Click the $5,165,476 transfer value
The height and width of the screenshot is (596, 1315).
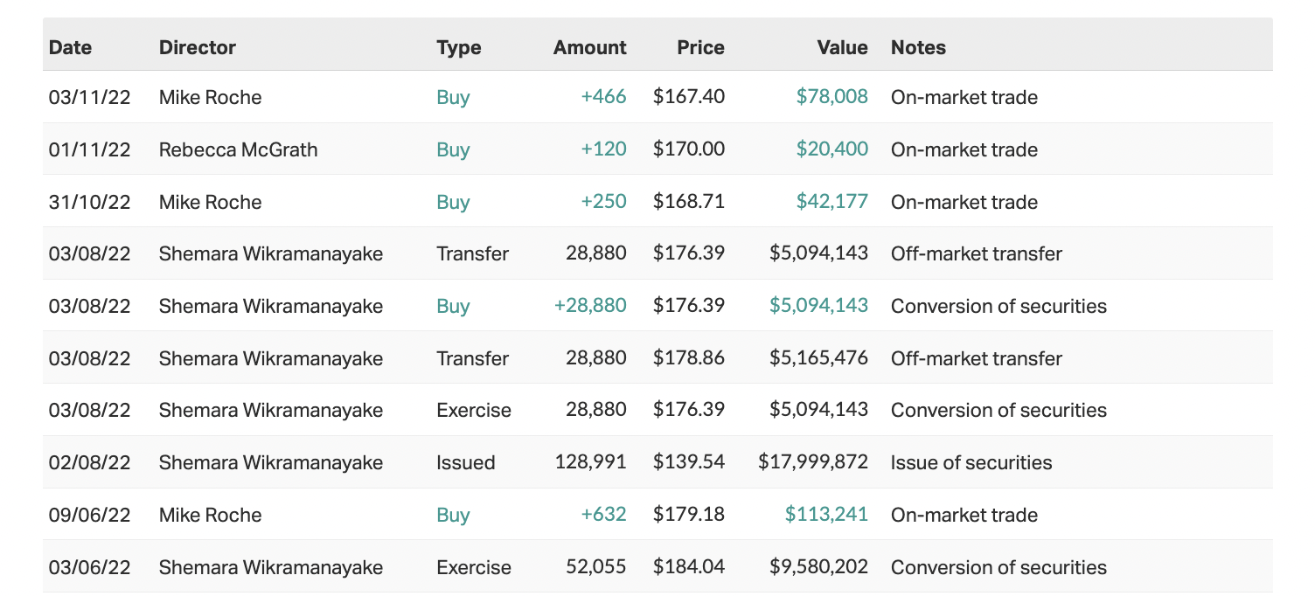pyautogui.click(x=818, y=358)
